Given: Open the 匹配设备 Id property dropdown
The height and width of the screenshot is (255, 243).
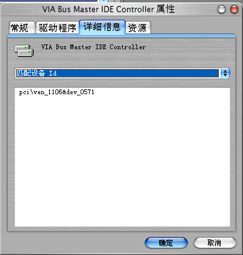Looking at the screenshot, I should click(122, 73).
